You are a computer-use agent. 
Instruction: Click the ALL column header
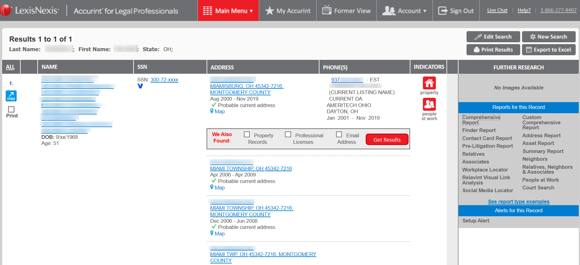pos(10,67)
